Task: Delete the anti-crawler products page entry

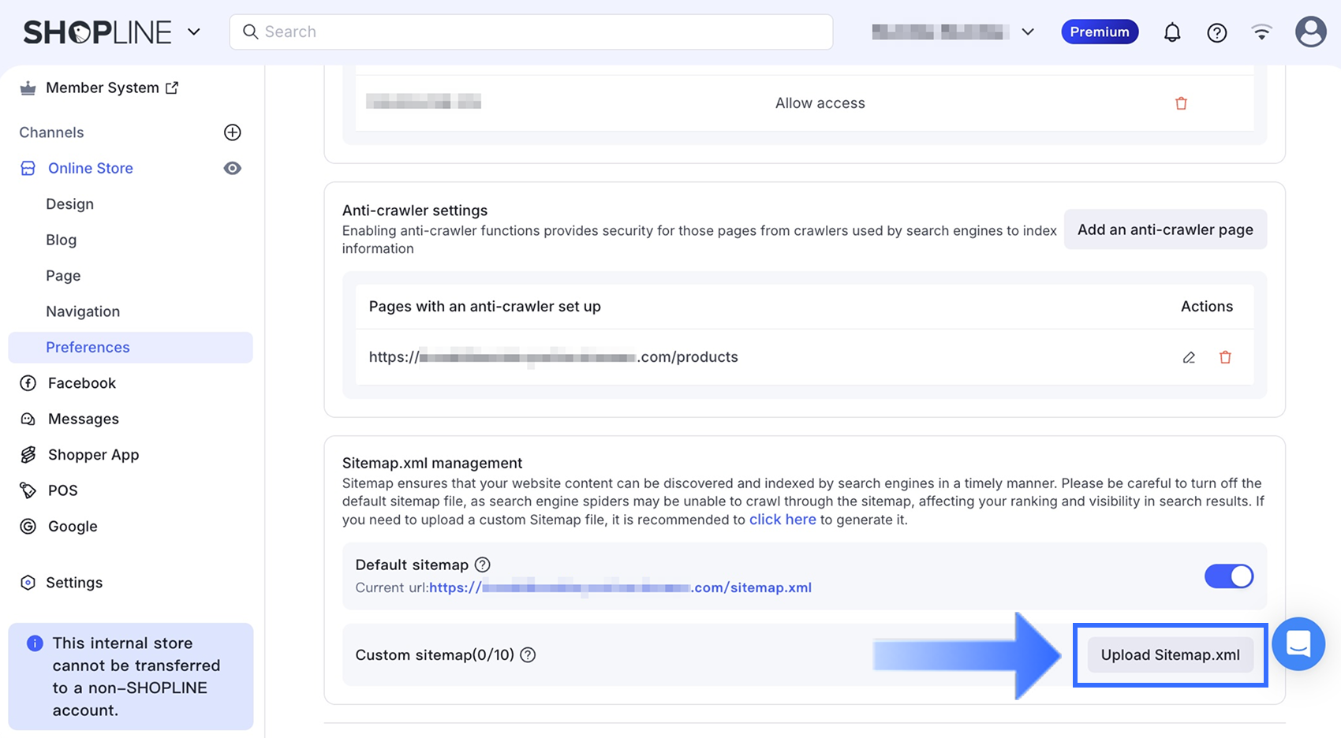Action: coord(1225,357)
